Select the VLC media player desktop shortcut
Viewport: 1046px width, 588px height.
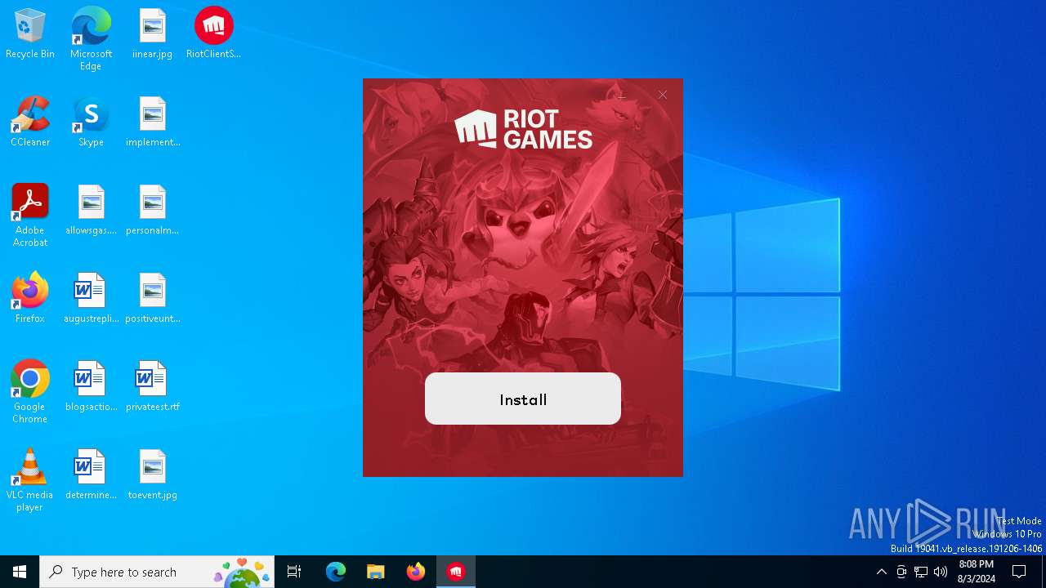[x=30, y=480]
